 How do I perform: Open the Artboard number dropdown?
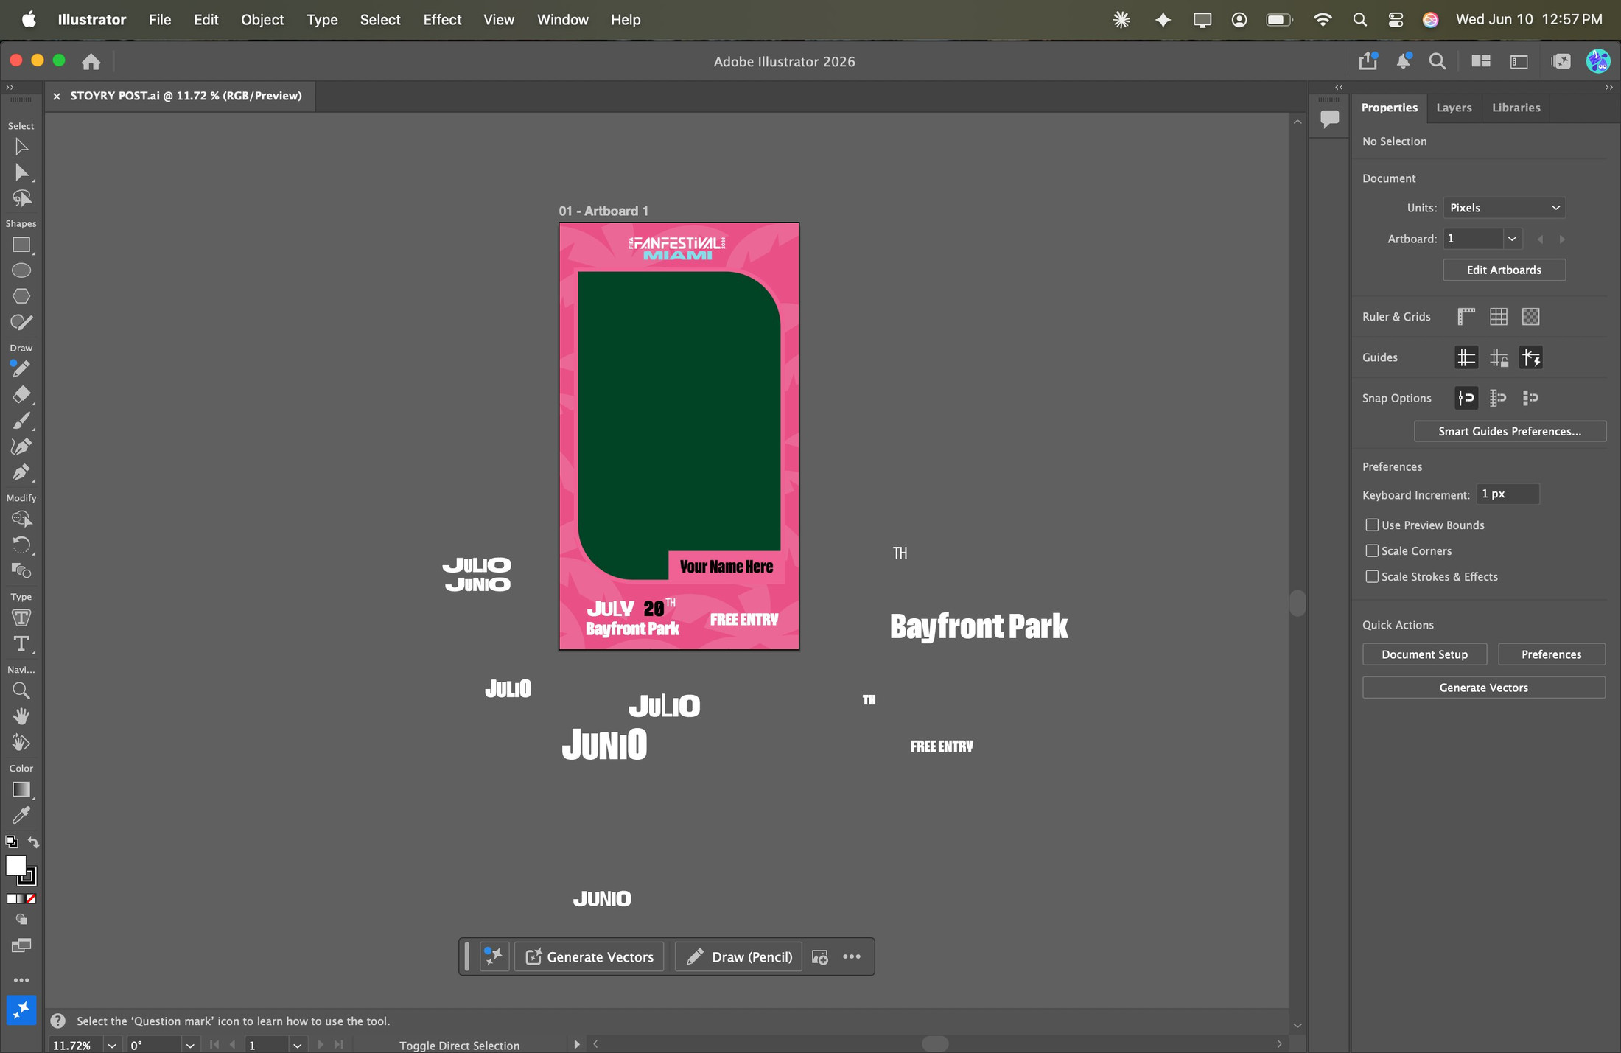1512,239
